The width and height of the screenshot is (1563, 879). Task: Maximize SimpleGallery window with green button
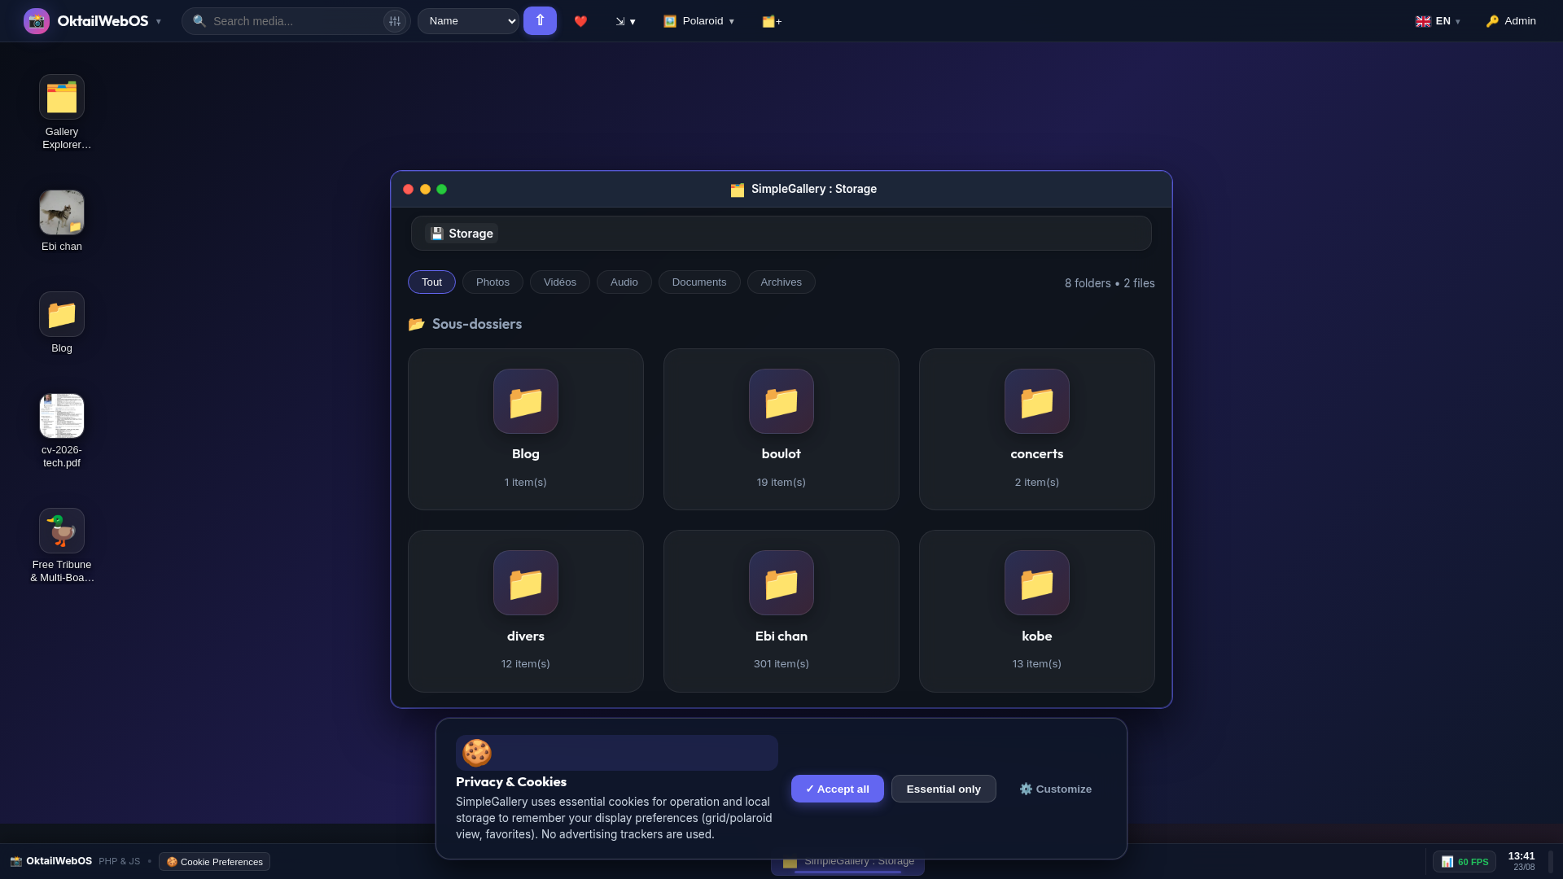[442, 190]
